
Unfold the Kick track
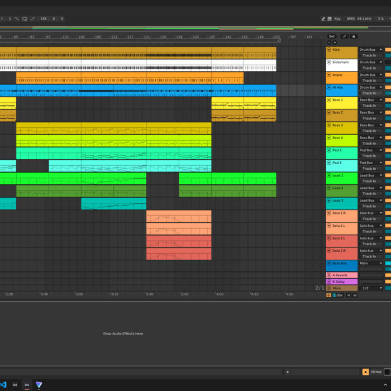tap(329, 50)
